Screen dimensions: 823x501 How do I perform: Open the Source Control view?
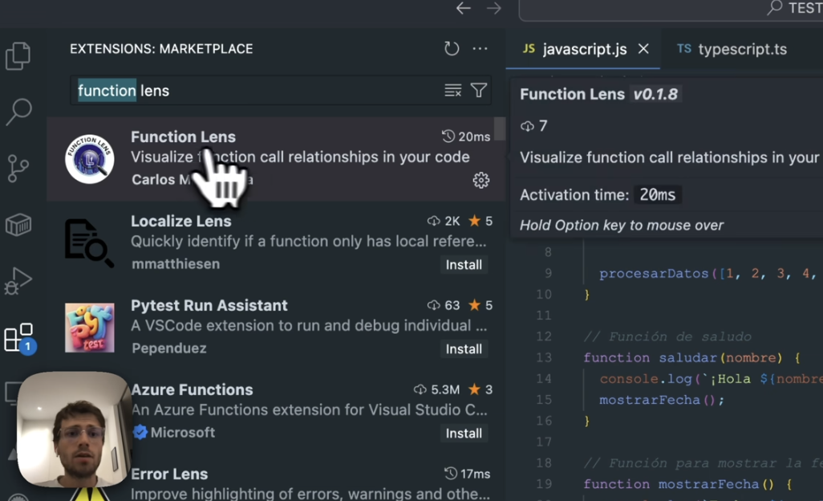pyautogui.click(x=18, y=168)
